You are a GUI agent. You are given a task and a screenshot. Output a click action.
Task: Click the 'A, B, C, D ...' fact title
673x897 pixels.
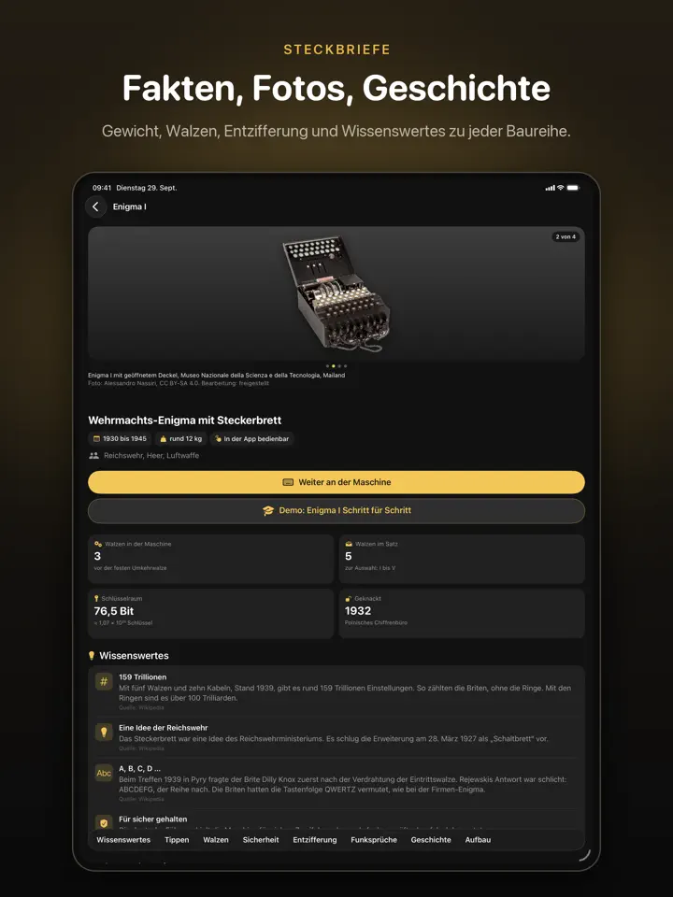pos(139,768)
